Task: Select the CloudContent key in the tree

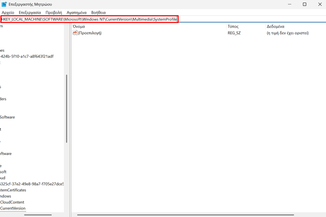Action: coord(12,202)
